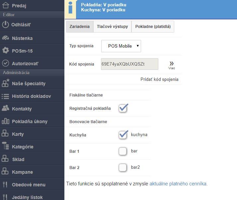The width and height of the screenshot is (237, 200).
Task: Click the blue info icon
Action: pyautogui.click(x=70, y=8)
